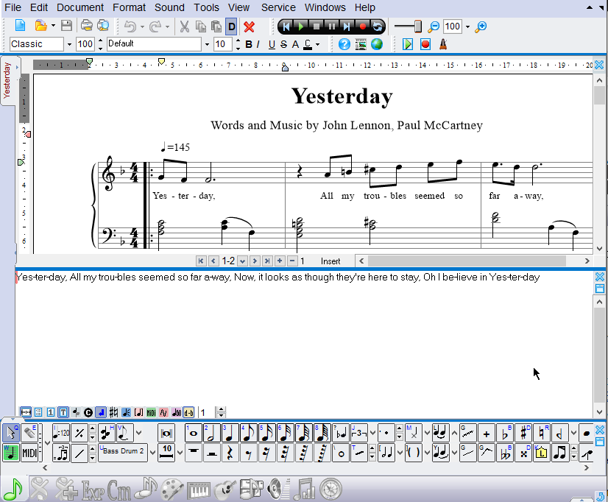Go to the first page navigation button
Image resolution: width=608 pixels, height=502 pixels.
pos(201,261)
